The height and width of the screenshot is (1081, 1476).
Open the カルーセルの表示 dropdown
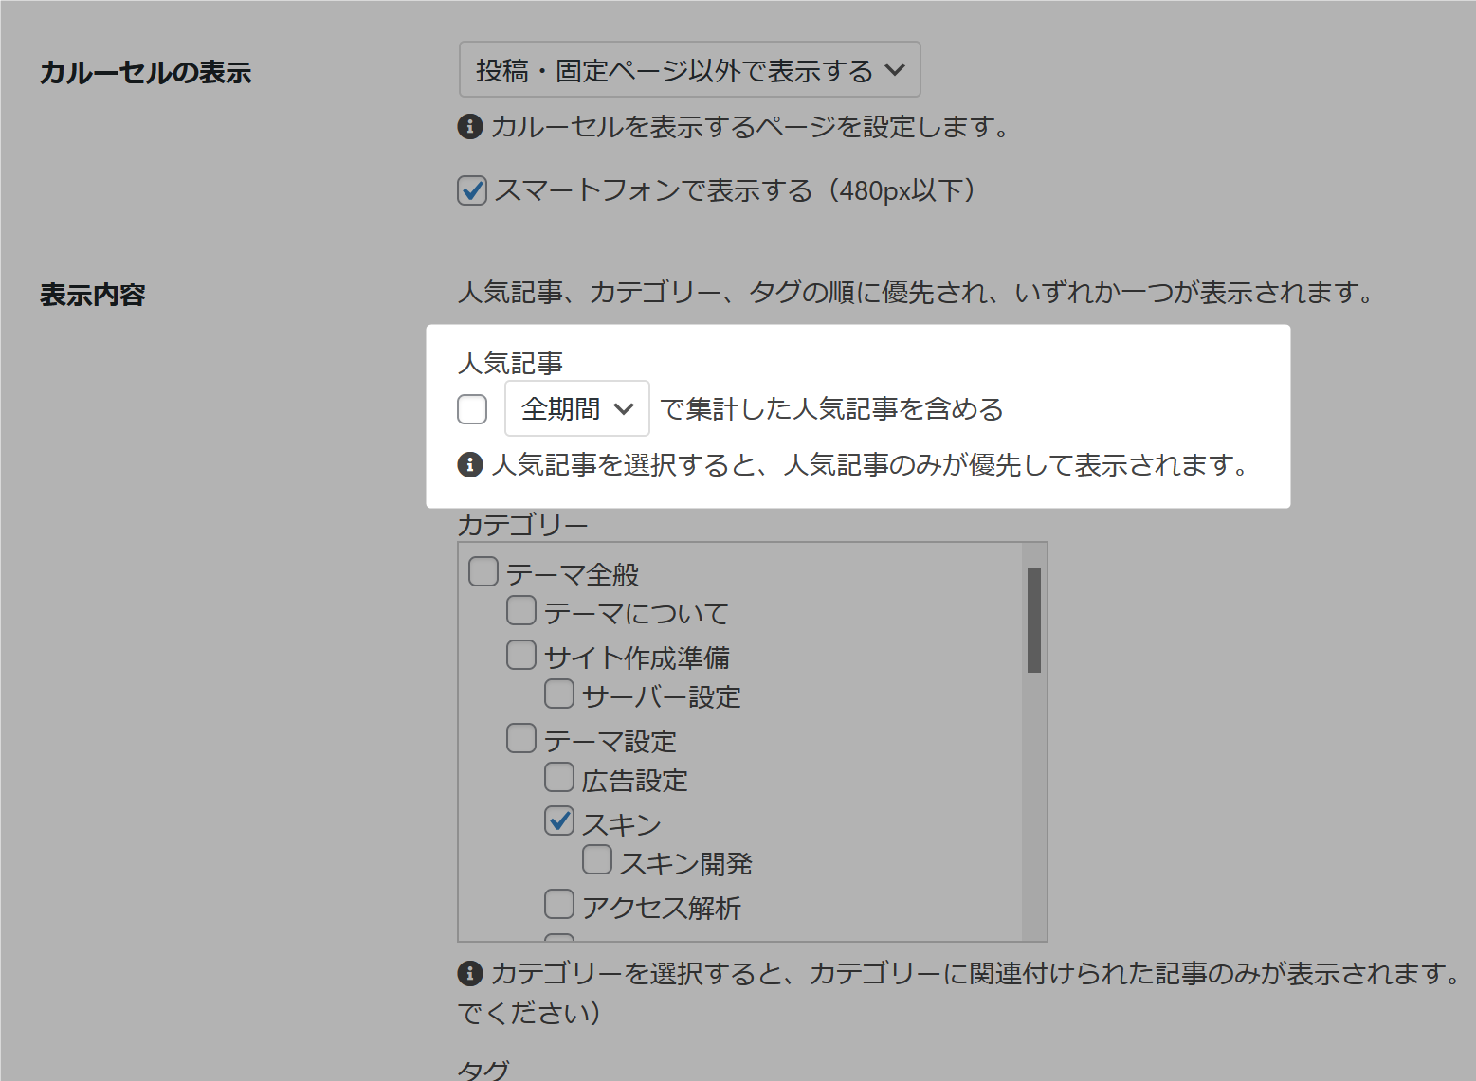[689, 69]
